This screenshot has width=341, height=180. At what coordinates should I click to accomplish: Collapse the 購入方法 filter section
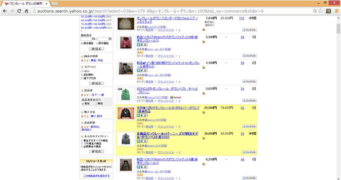coord(82,112)
